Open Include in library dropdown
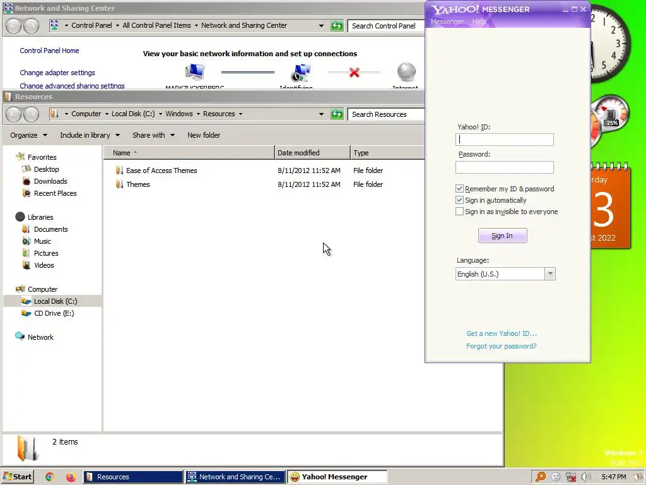Image resolution: width=646 pixels, height=485 pixels. 90,135
